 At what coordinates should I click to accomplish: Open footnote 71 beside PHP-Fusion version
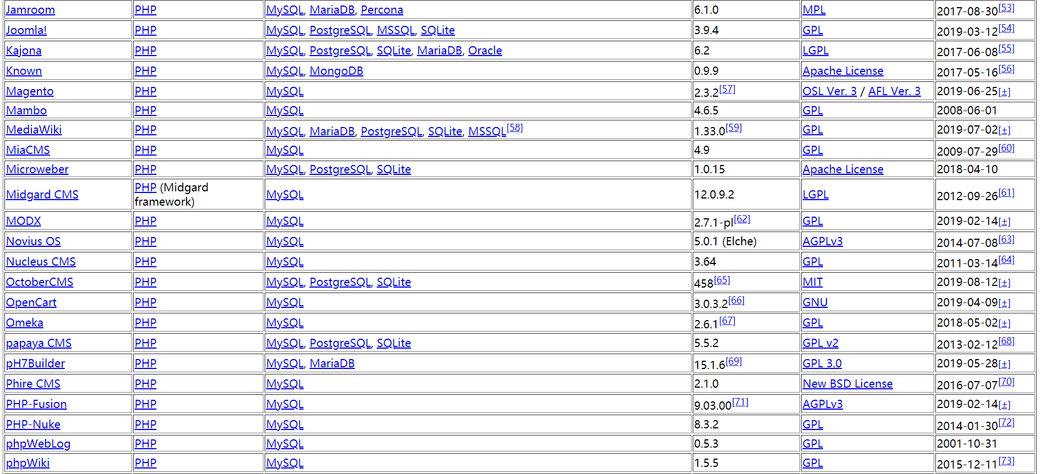[740, 402]
